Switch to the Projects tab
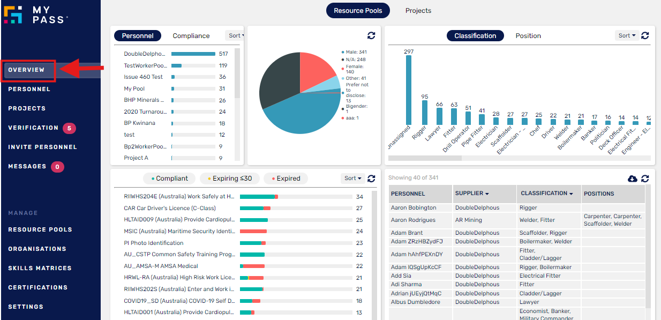This screenshot has width=661, height=320. 418,10
